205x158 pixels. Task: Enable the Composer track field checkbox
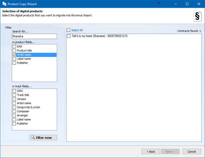(14, 111)
